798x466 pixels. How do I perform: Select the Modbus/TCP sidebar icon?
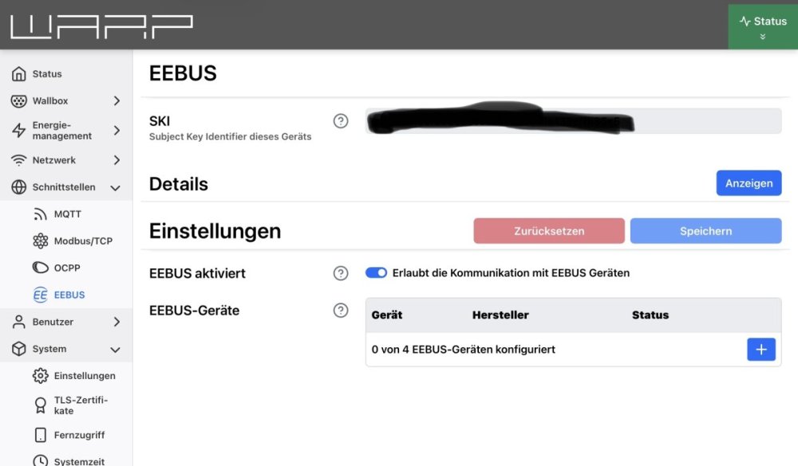40,241
